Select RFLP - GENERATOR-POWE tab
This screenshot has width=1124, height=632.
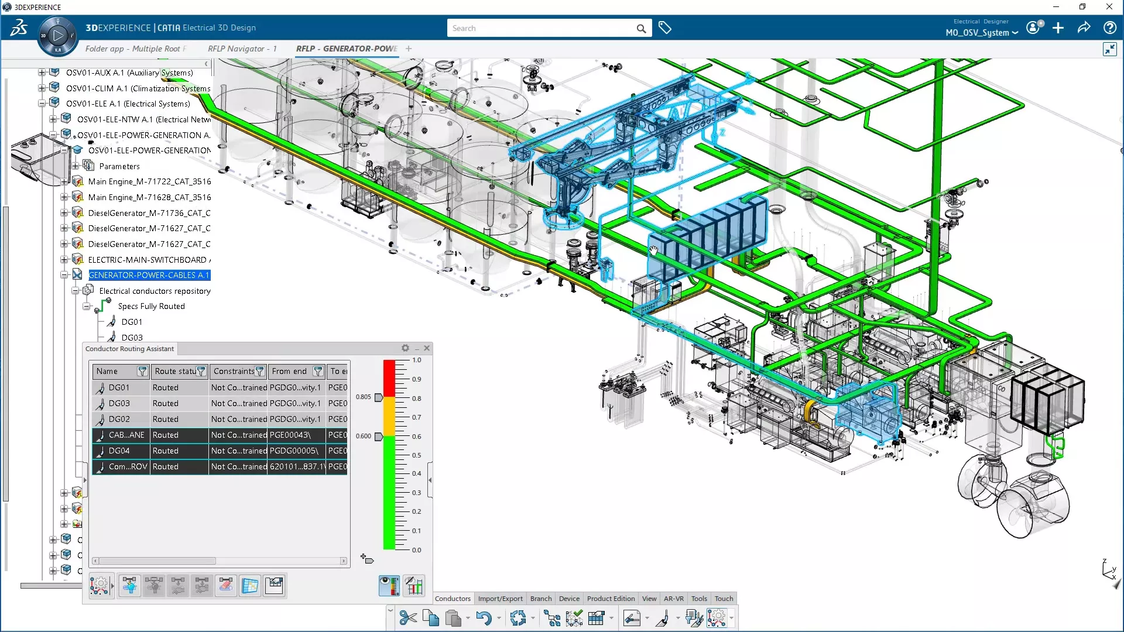point(346,49)
